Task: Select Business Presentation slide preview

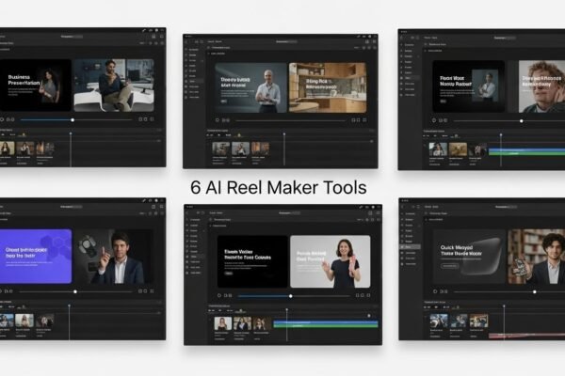Action: click(x=36, y=86)
